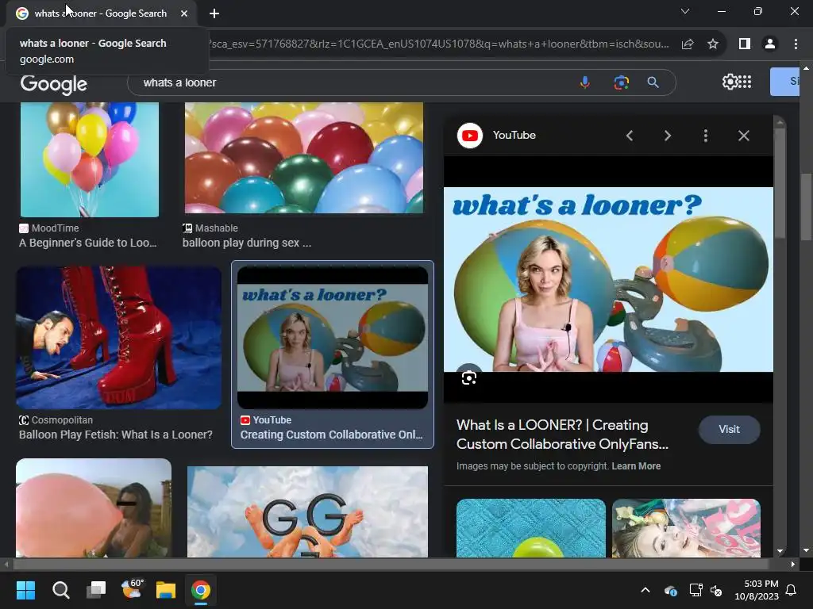Open the related teal towel image
Screen dimensions: 813x609
531,528
